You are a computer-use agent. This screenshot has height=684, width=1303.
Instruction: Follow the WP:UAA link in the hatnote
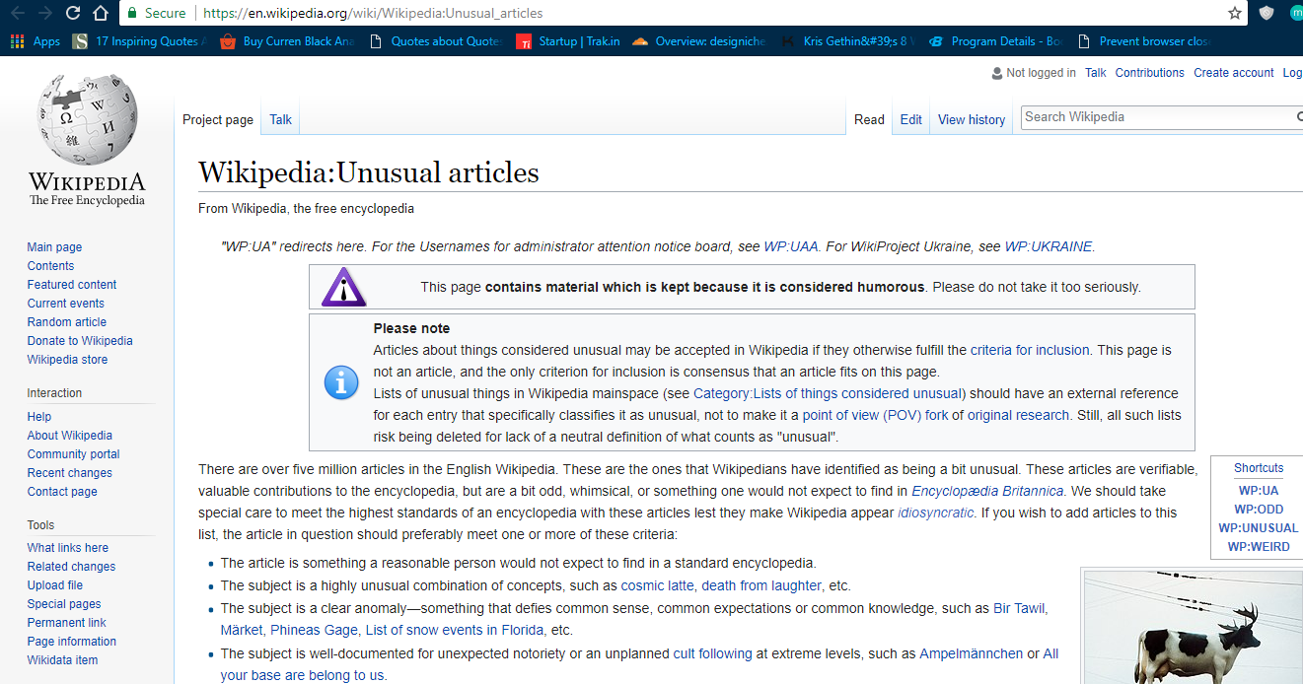click(791, 247)
